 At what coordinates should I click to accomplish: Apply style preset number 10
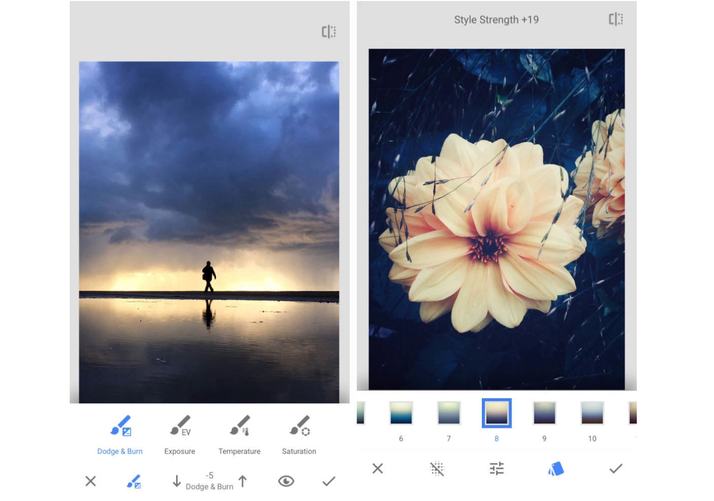(x=593, y=413)
